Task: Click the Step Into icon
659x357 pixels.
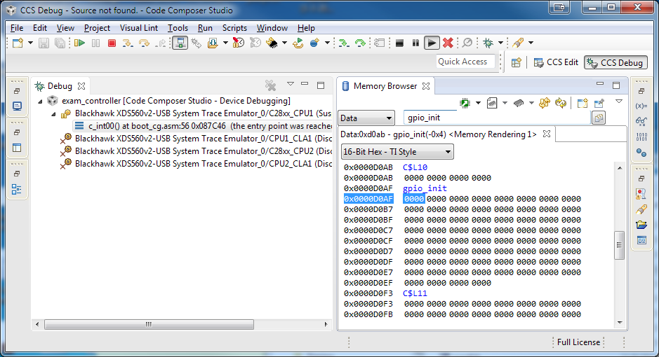Action: [x=128, y=43]
